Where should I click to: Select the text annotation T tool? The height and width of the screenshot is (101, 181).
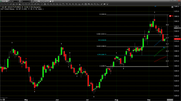[x=67, y=4]
